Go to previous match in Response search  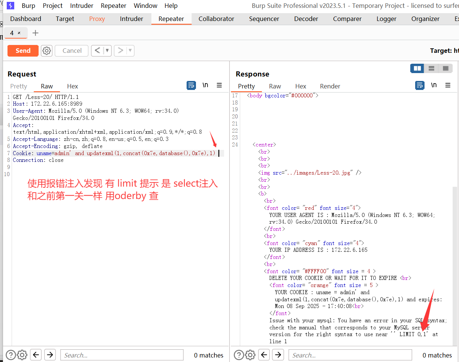[x=264, y=355]
